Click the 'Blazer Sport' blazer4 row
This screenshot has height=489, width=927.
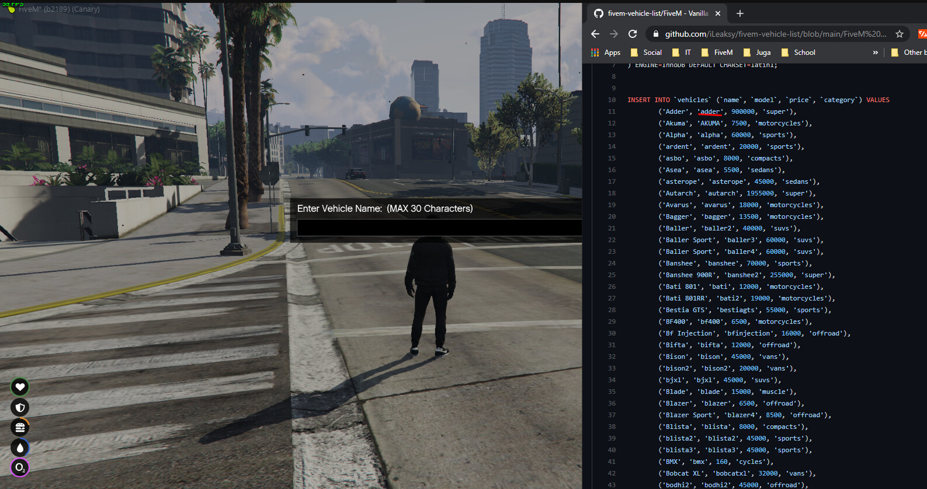pos(745,415)
